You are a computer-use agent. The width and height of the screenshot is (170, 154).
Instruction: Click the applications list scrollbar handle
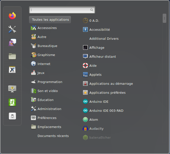click(x=164, y=18)
